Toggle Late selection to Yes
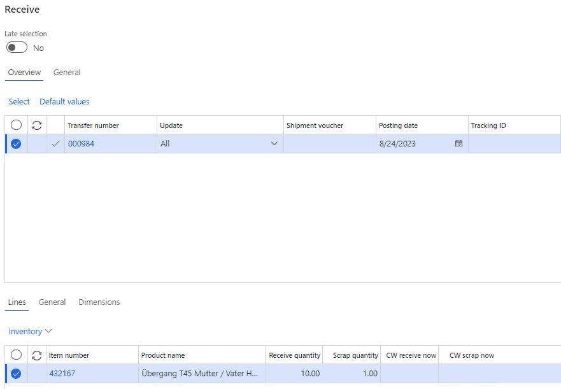Image resolution: width=561 pixels, height=389 pixels. tap(16, 46)
